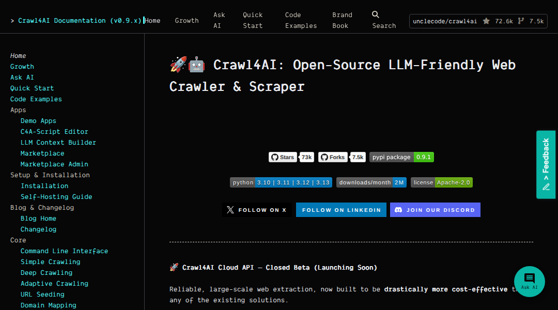Click Follow on LinkedIn button
The width and height of the screenshot is (558, 310).
click(x=342, y=210)
